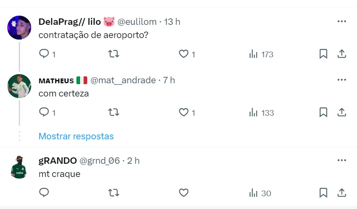Open more menu on Matheus's tweet

[341, 80]
